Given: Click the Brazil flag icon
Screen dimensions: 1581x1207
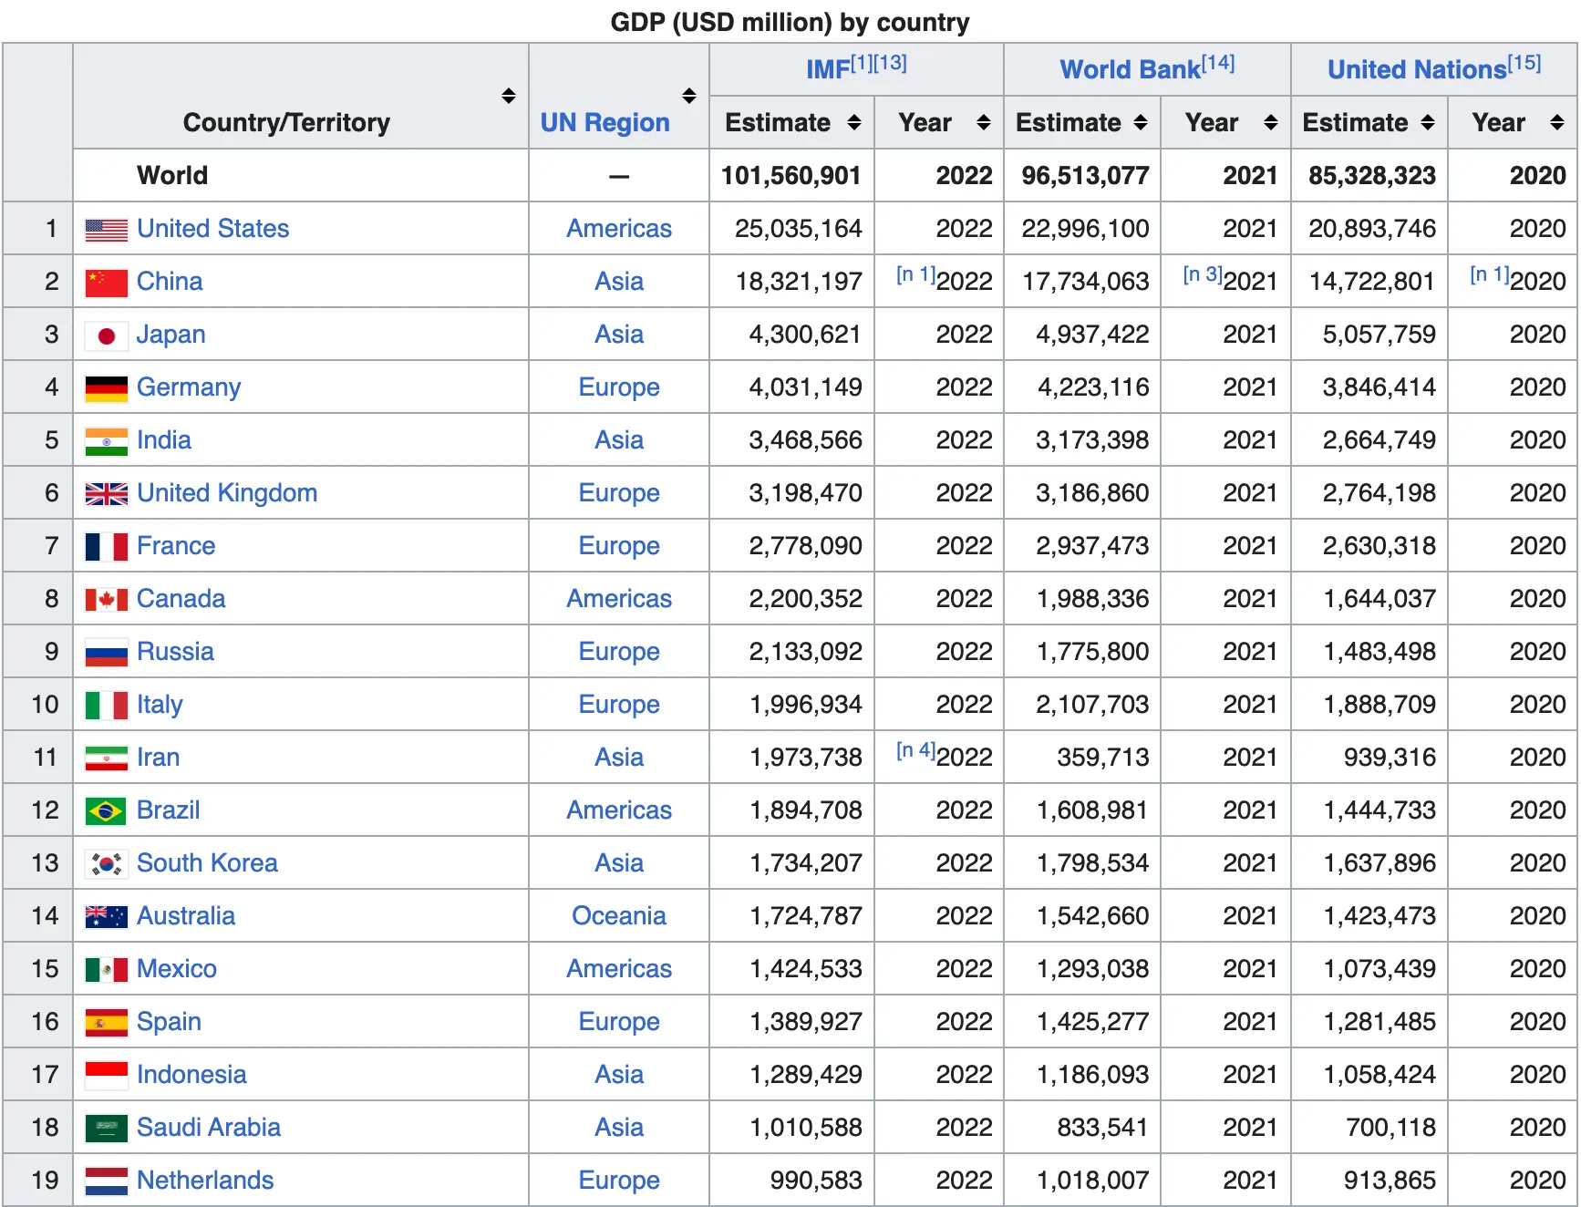Looking at the screenshot, I should point(106,811).
